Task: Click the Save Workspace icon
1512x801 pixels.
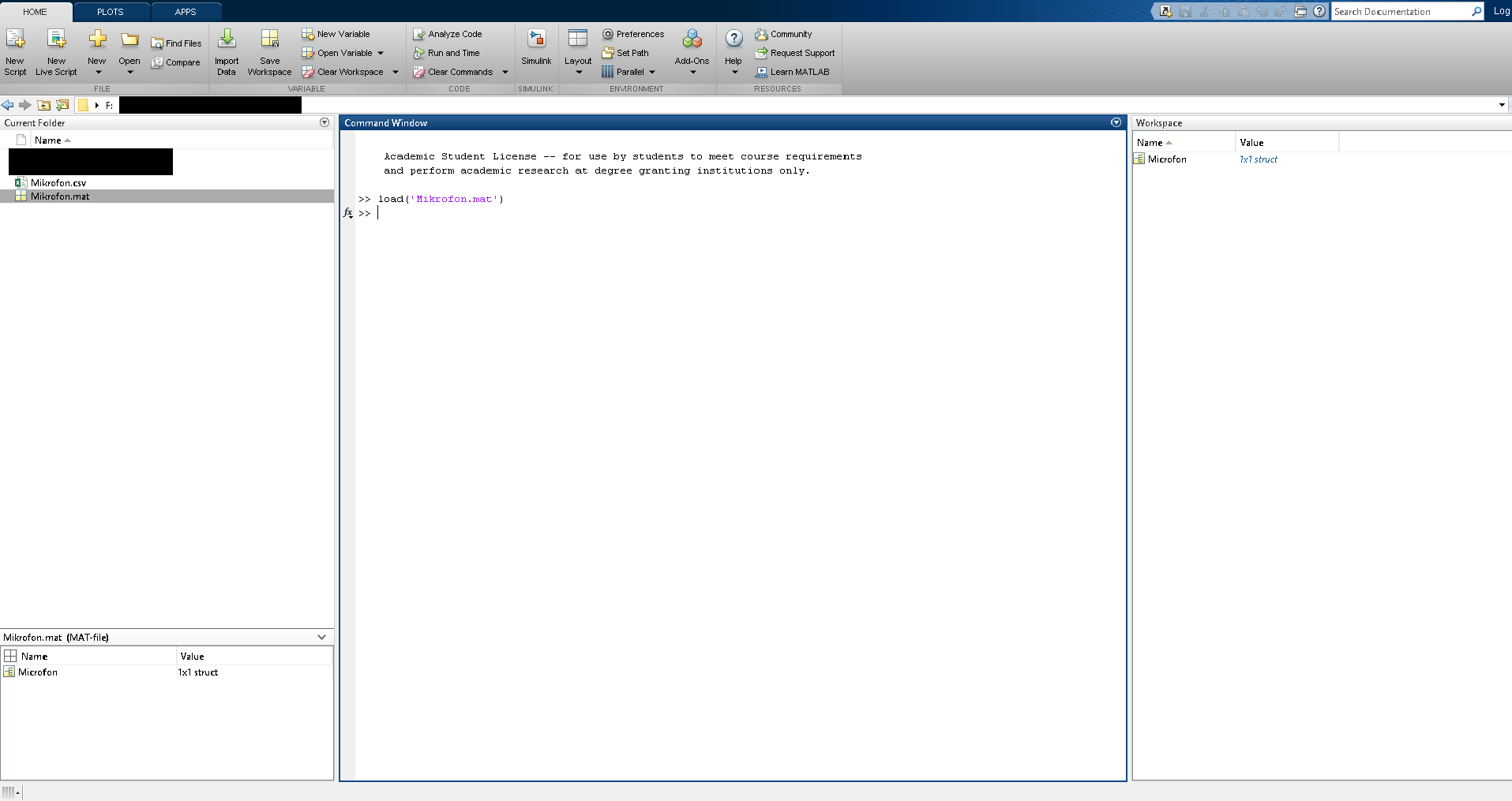Action: 269,39
